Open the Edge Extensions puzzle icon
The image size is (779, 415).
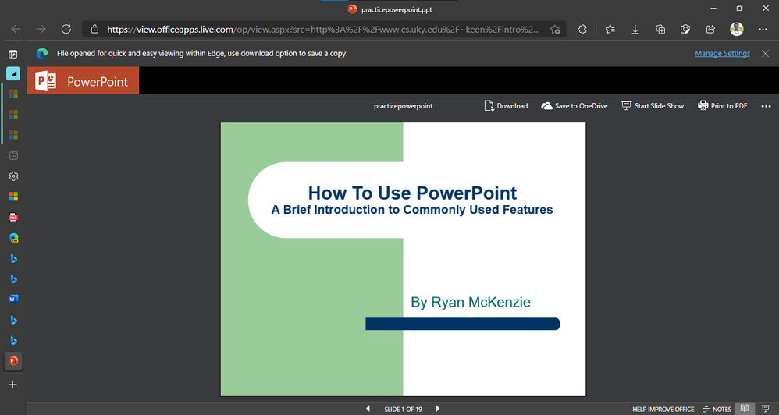click(x=582, y=29)
